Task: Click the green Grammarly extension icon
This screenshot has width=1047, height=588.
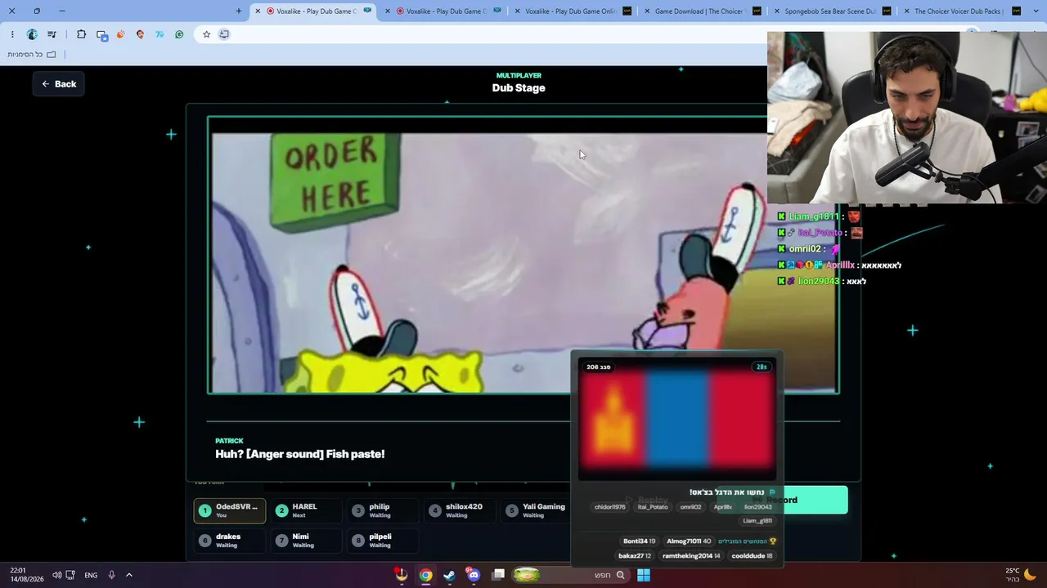Action: pos(179,34)
